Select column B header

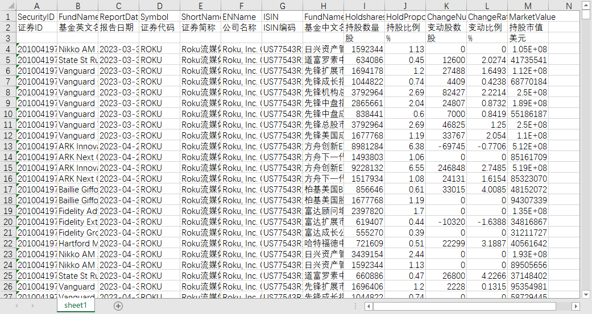pyautogui.click(x=78, y=6)
